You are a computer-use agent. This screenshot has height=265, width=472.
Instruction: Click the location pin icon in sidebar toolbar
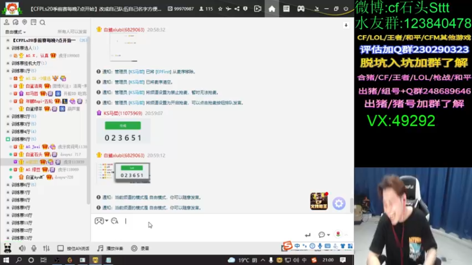(x=24, y=22)
